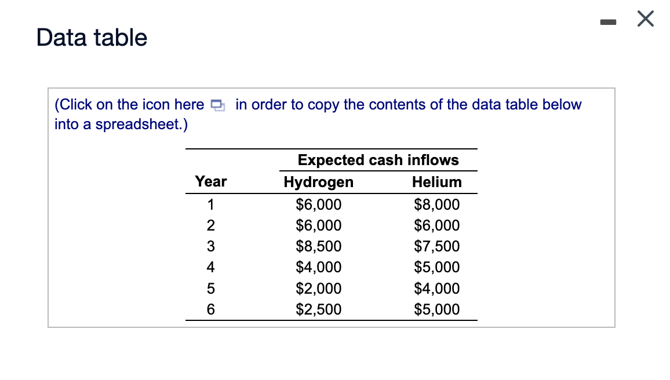Screen dimensions: 670x380
Task: Close the Data table window
Action: tap(645, 19)
